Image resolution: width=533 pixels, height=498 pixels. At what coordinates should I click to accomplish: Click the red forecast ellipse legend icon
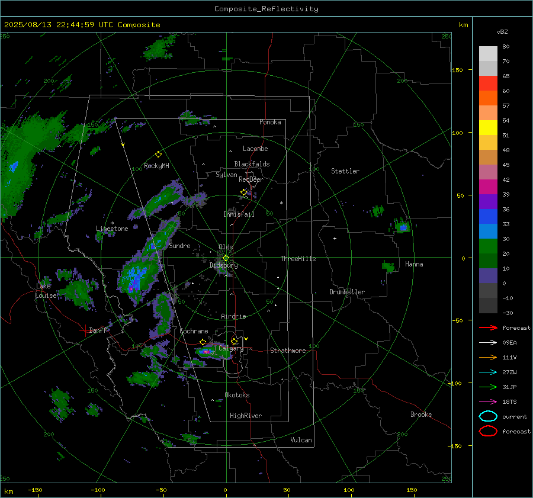(488, 431)
